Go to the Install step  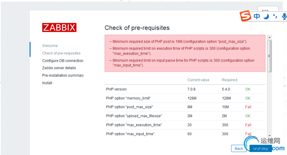pyautogui.click(x=47, y=83)
